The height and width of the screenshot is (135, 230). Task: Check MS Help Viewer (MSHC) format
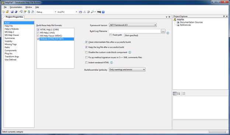pyautogui.click(x=38, y=36)
